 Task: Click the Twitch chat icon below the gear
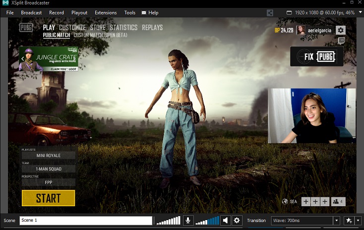click(x=341, y=41)
